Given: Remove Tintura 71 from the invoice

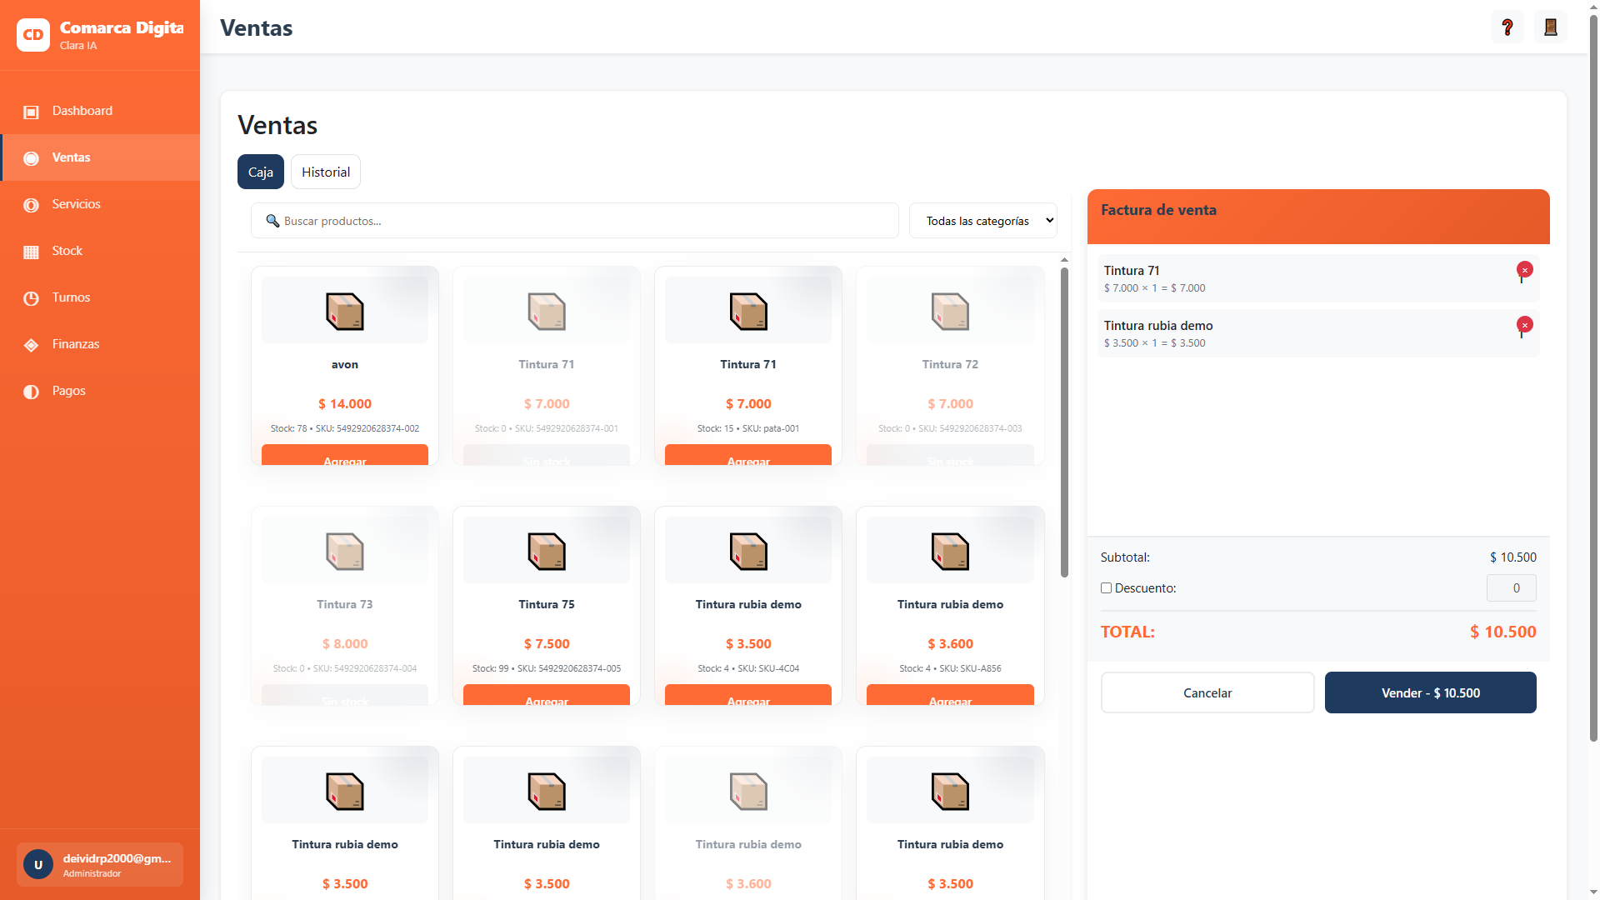Looking at the screenshot, I should tap(1524, 270).
